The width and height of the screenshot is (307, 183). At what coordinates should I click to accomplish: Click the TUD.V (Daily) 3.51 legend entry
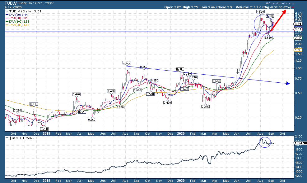coord(24,11)
